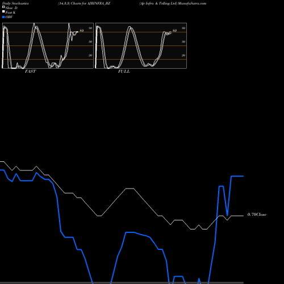Click the 'Slow D' legend label
284x284 pixels.
pos(11,8)
